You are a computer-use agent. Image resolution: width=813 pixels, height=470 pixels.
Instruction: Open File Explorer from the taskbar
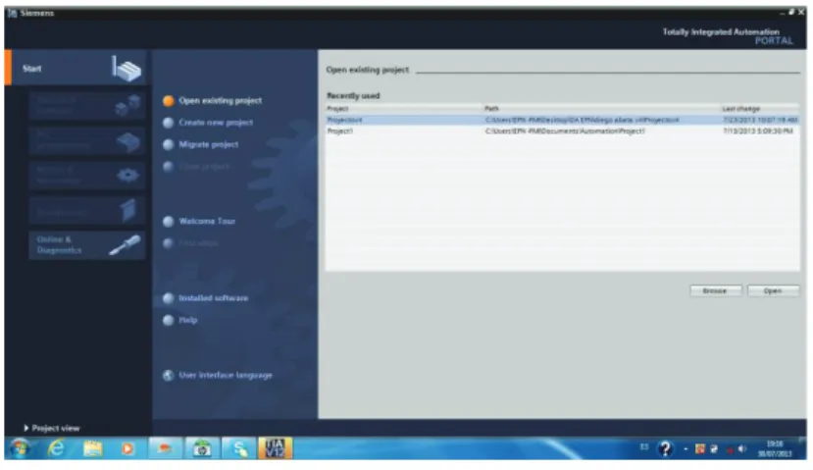(x=93, y=448)
